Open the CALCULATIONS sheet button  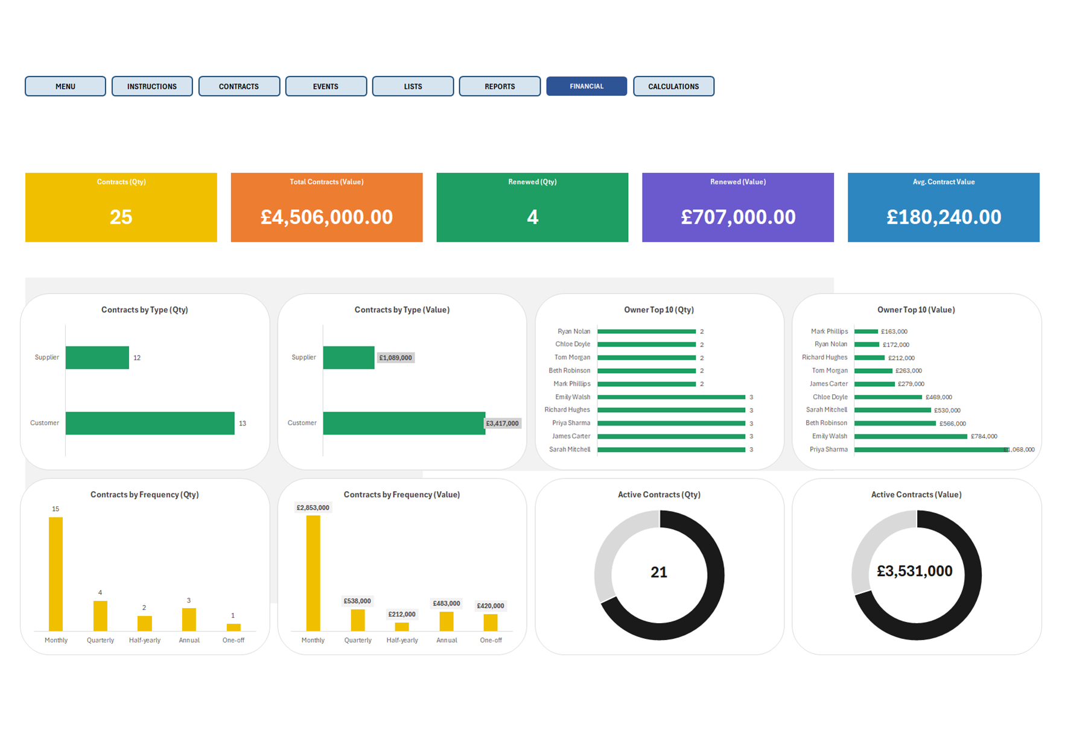(x=673, y=86)
